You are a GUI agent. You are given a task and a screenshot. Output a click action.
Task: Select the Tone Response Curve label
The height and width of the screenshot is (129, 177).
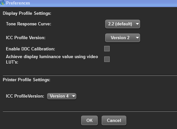click(x=29, y=24)
